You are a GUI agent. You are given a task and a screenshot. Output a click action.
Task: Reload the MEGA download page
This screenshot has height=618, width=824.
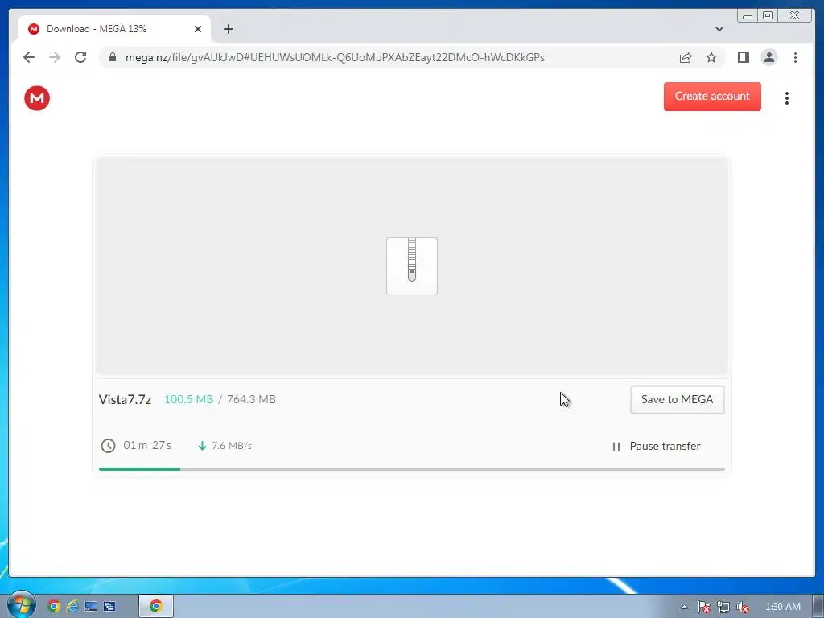[x=80, y=57]
